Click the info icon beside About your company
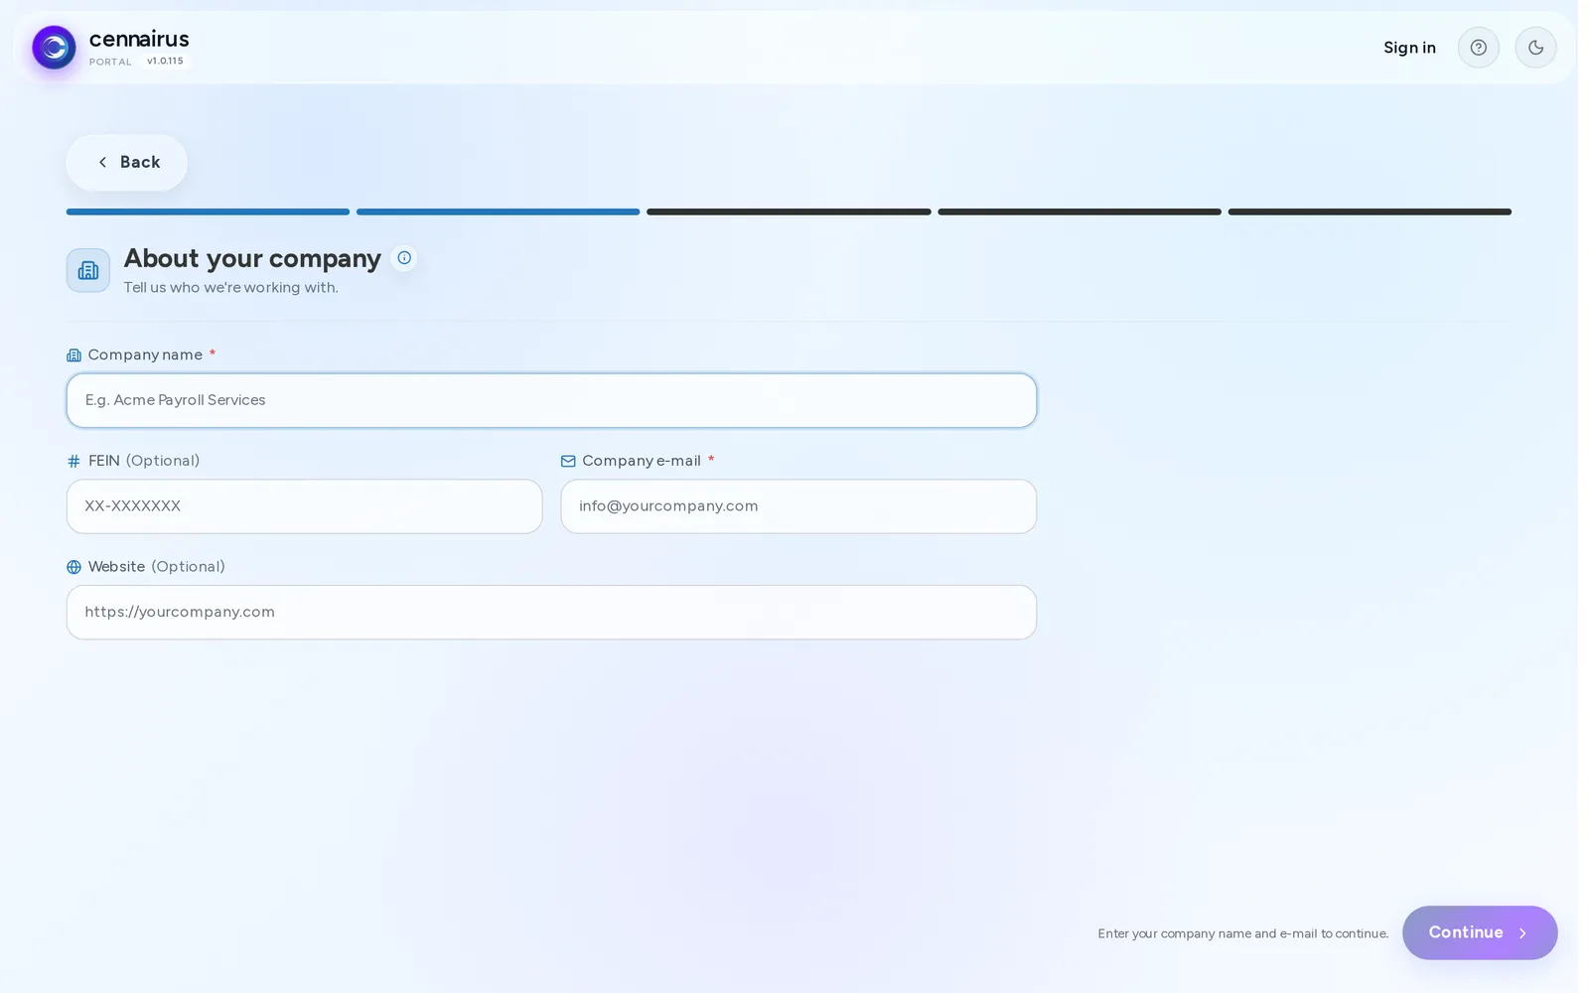This screenshot has height=993, width=1589. [x=404, y=258]
